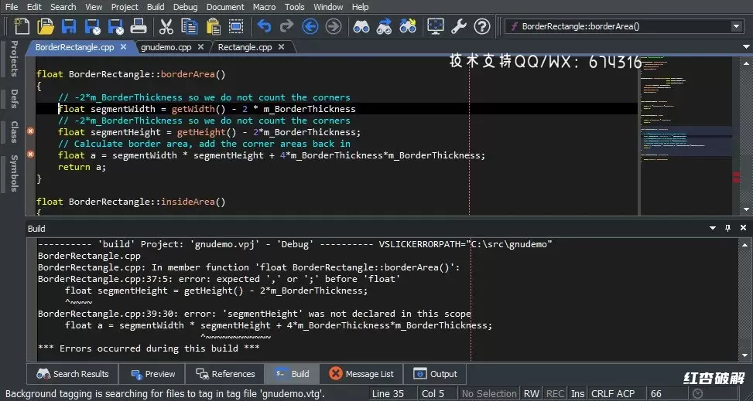The width and height of the screenshot is (753, 401).
Task: Open a file using the folder icon
Action: tap(46, 26)
